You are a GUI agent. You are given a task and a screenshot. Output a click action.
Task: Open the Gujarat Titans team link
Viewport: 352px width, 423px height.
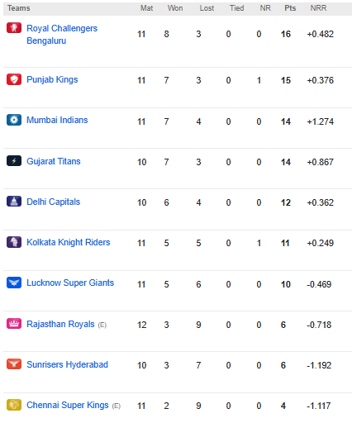coord(54,161)
